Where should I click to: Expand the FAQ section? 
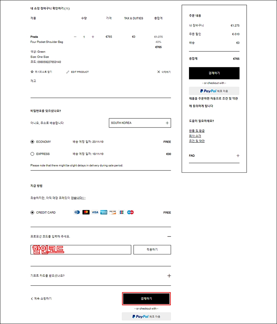[x=238, y=155]
